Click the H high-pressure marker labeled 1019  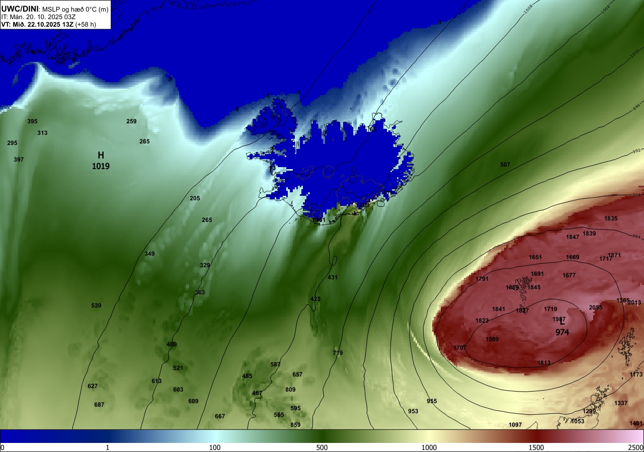pyautogui.click(x=101, y=160)
